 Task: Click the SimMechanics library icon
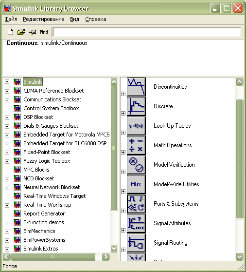[18, 231]
